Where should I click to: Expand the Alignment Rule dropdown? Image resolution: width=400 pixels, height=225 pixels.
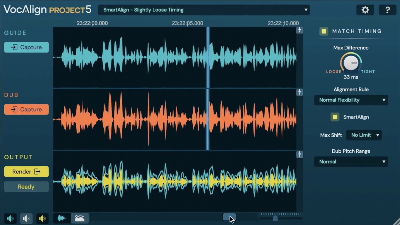click(351, 100)
